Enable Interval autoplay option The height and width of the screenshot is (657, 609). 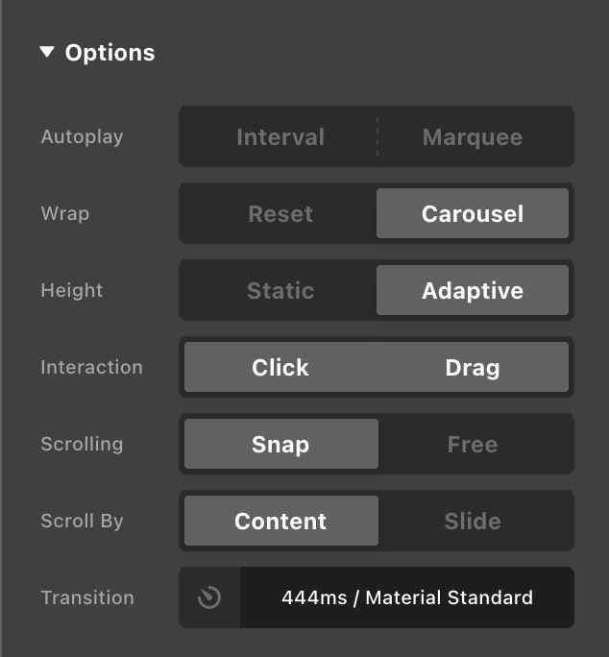(x=280, y=136)
